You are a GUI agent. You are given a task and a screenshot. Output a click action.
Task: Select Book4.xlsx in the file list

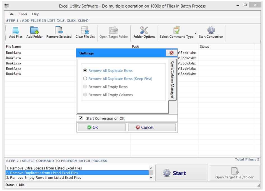13,68
